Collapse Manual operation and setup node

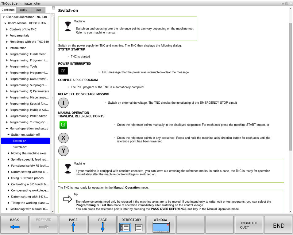7,129
